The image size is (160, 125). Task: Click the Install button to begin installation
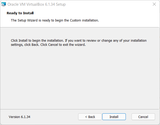pos(114,117)
